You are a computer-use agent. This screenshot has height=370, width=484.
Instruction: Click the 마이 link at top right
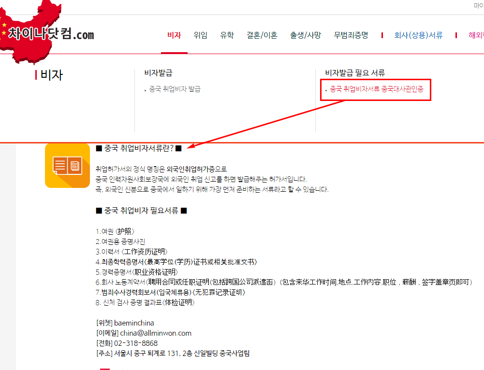[x=478, y=6]
